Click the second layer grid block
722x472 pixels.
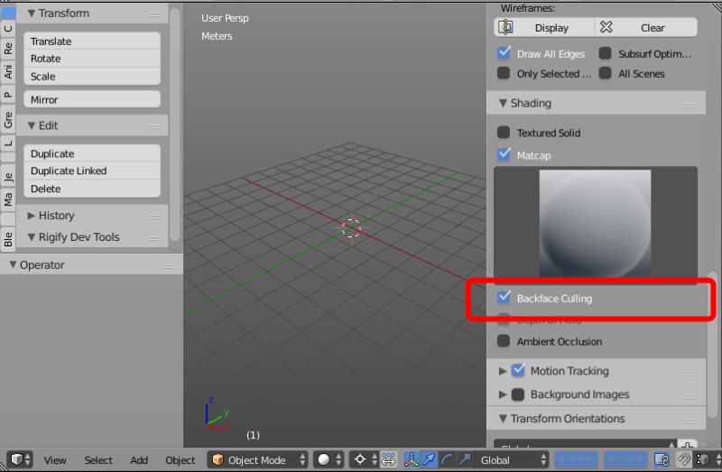click(x=625, y=459)
